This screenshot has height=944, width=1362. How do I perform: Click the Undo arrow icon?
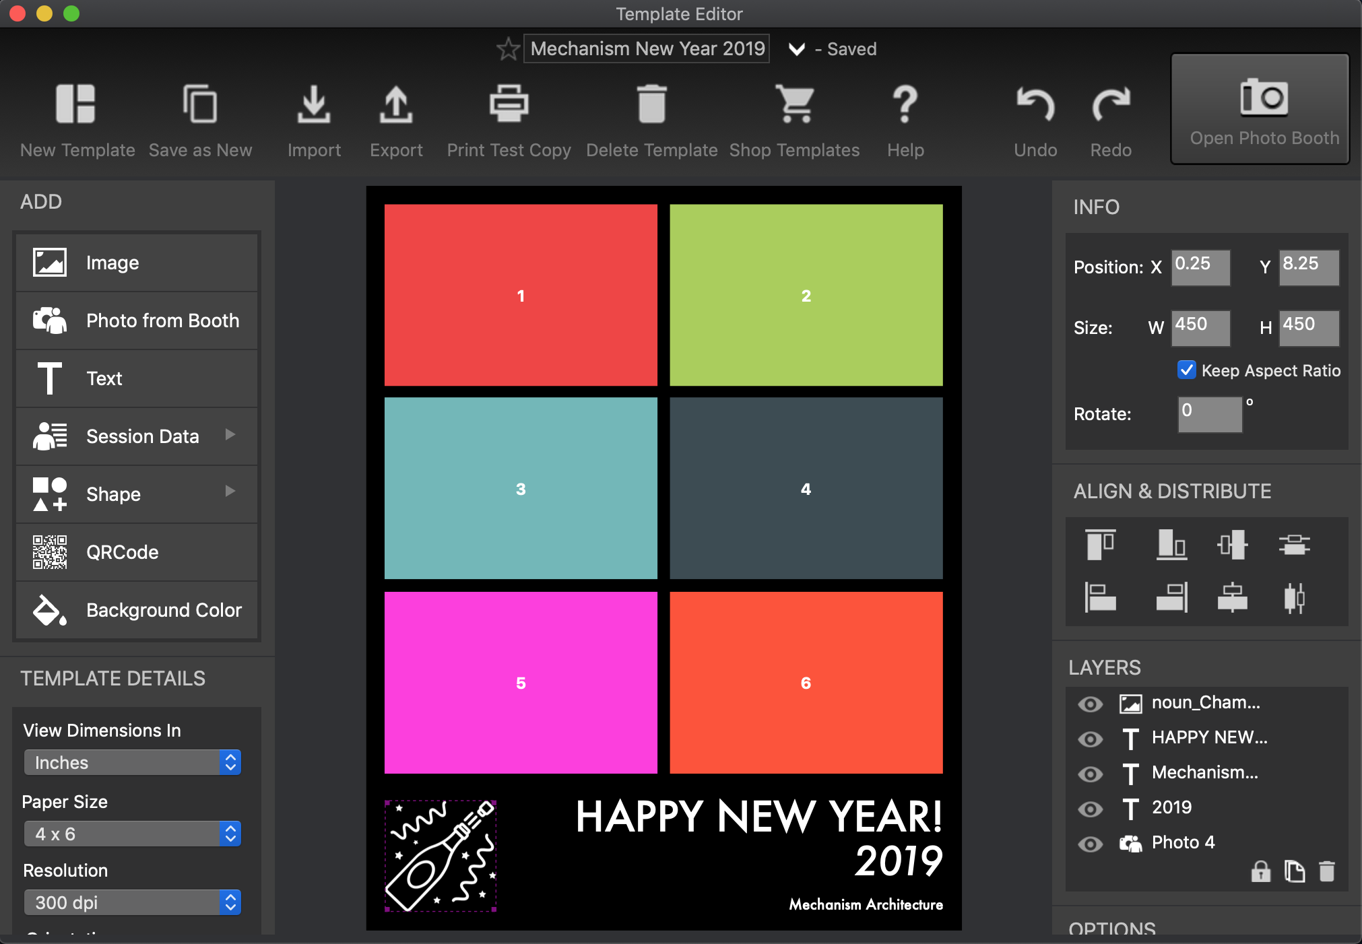[x=1035, y=104]
